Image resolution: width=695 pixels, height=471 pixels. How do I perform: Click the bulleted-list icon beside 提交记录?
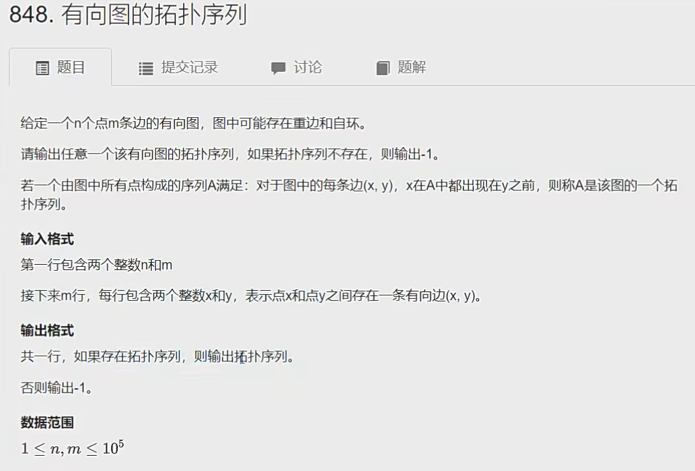146,69
